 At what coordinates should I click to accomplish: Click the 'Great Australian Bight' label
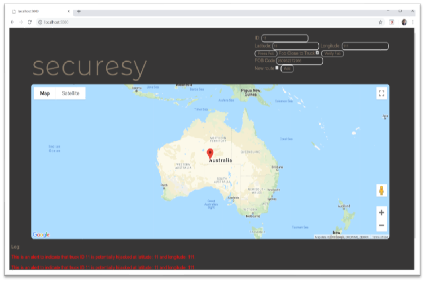click(x=211, y=204)
